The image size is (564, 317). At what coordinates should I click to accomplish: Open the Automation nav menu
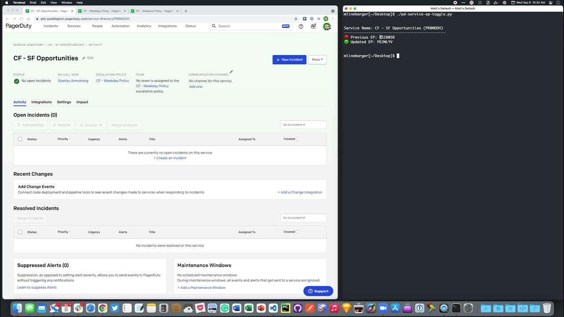click(121, 26)
